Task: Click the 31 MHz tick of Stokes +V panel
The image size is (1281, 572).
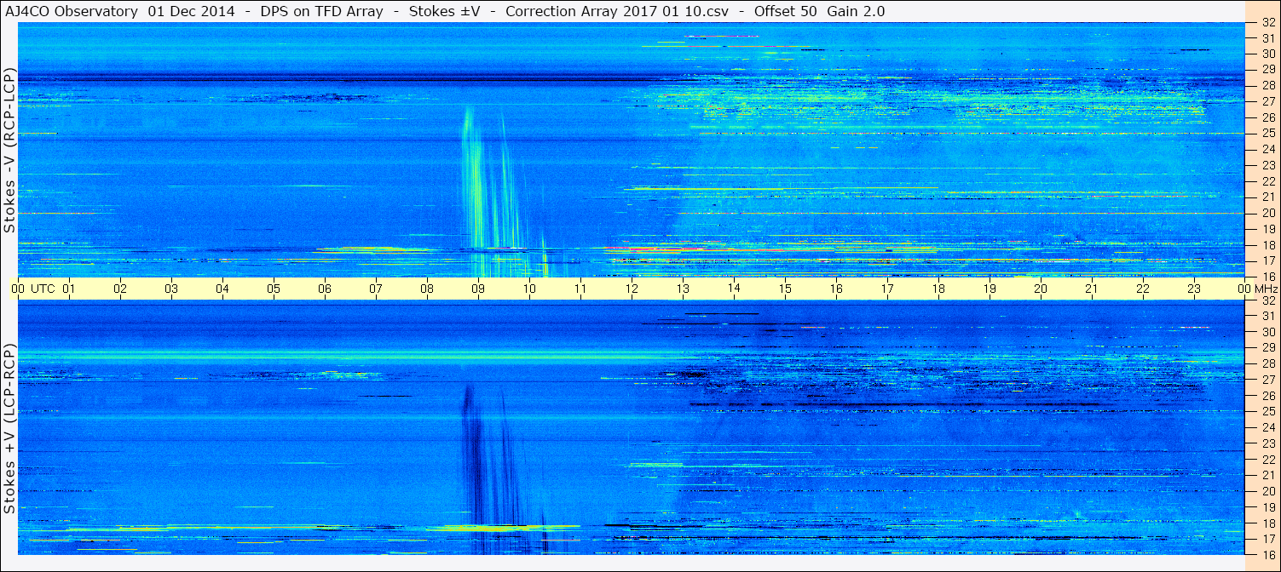Action: tap(1267, 316)
